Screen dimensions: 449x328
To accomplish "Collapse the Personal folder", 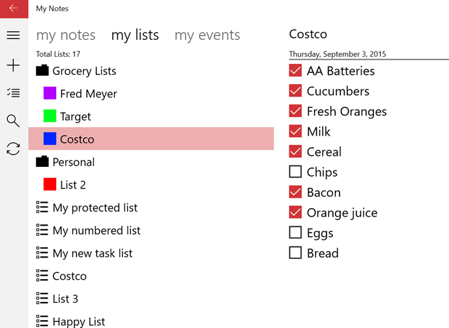I will [42, 162].
